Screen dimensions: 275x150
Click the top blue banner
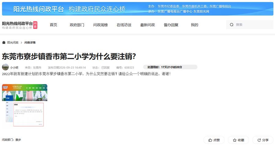(x=138, y=9)
